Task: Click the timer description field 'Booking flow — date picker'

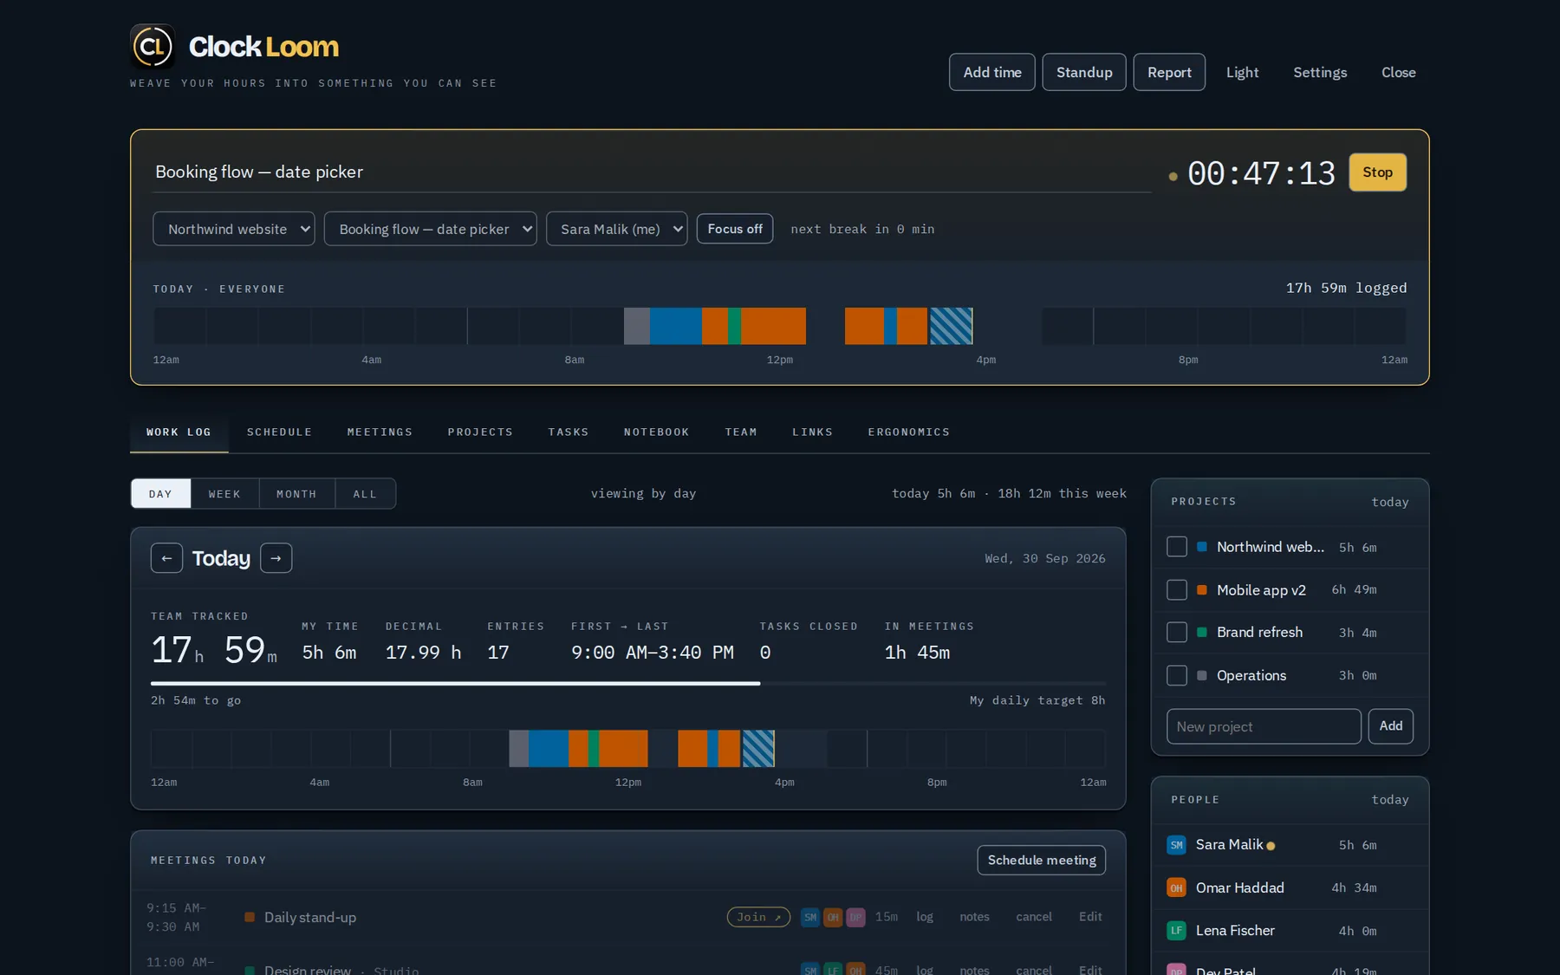Action: pyautogui.click(x=653, y=172)
